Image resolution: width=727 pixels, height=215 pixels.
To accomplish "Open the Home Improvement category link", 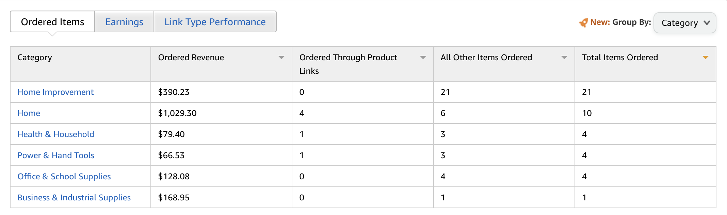I will (x=55, y=92).
